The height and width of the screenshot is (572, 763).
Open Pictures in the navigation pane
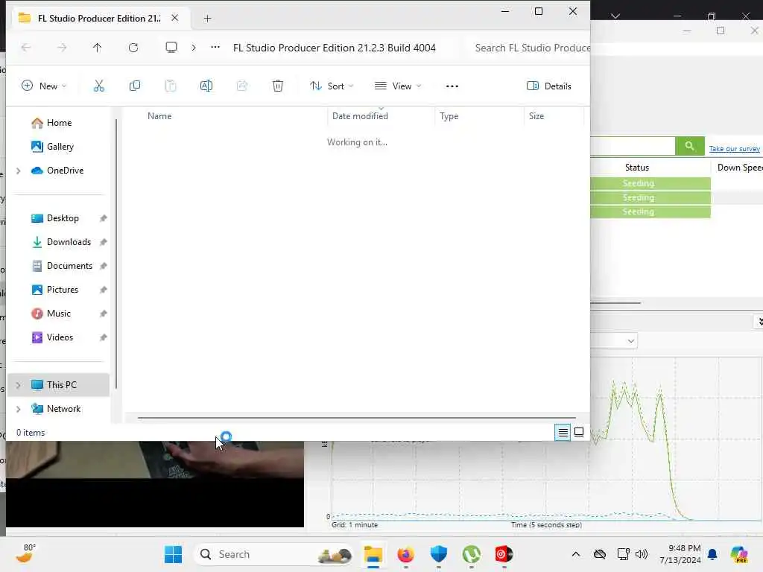[x=63, y=290]
